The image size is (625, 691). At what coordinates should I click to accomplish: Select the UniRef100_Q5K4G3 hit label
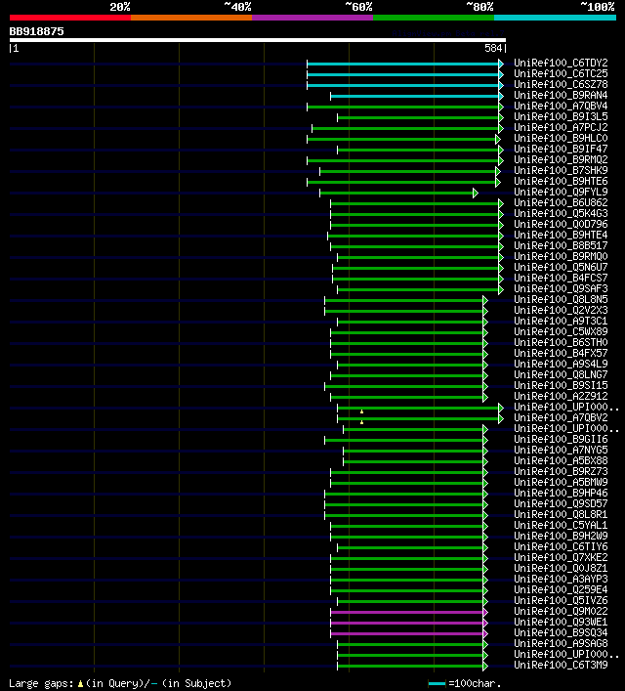point(561,213)
